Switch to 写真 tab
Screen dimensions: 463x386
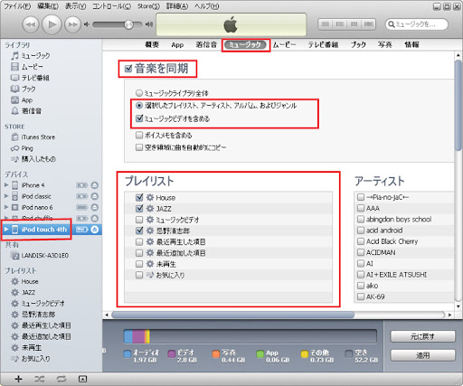tap(385, 44)
